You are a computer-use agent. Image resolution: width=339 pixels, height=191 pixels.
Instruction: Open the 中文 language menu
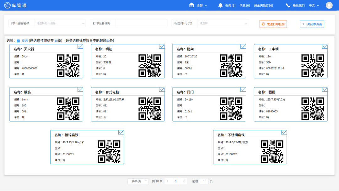click(x=314, y=5)
